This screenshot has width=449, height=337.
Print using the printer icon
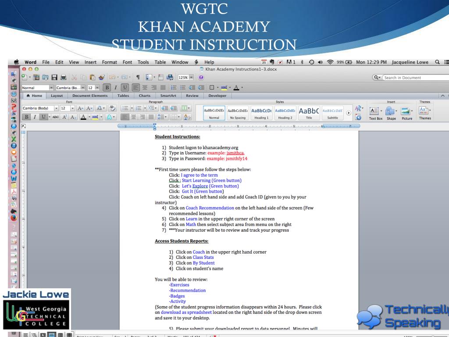pyautogui.click(x=64, y=77)
